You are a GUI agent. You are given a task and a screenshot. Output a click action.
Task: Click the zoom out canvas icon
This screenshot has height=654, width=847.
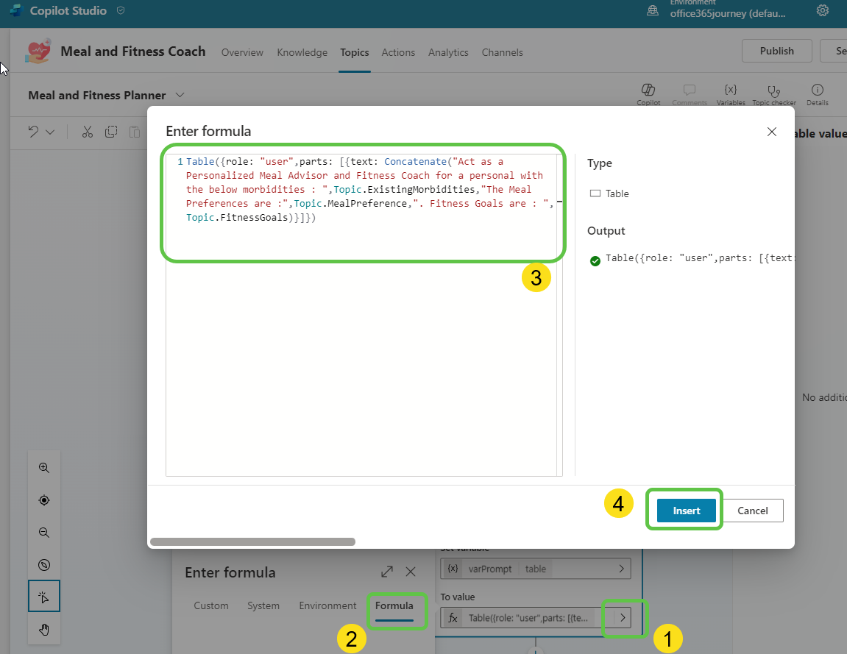tap(44, 533)
